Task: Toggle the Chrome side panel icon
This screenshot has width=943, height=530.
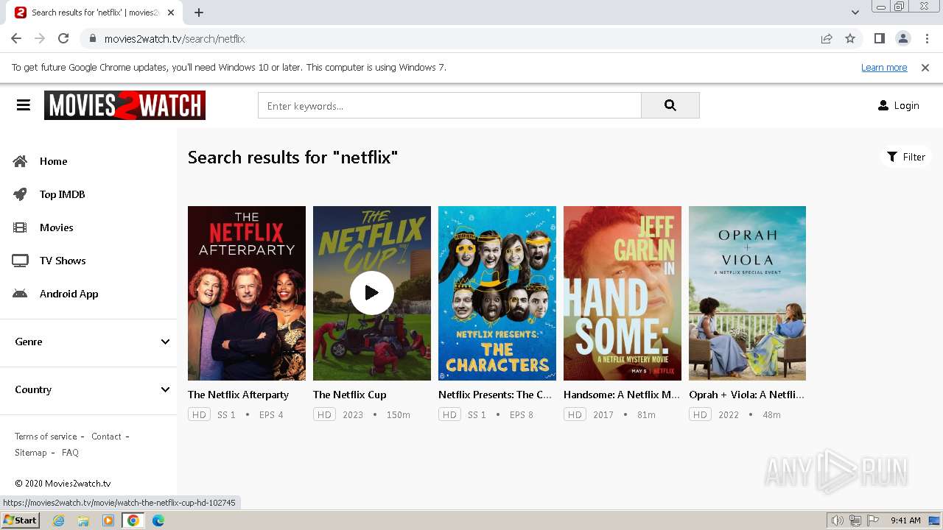Action: (879, 38)
